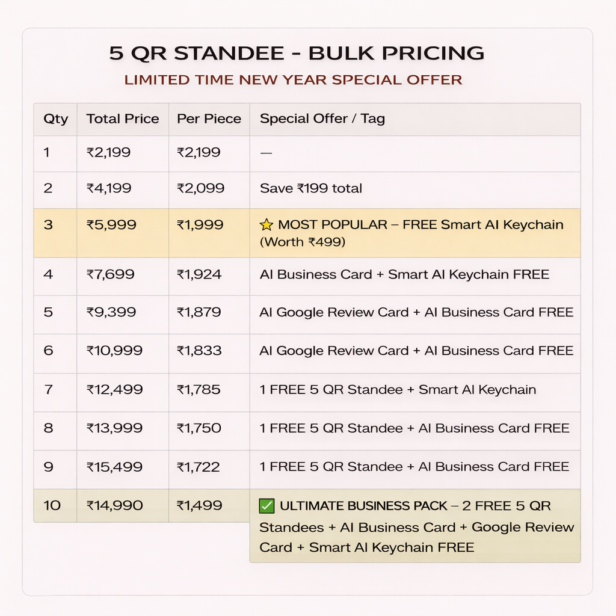
Task: Select the ₹14,990 total price cell
Action: (114, 505)
